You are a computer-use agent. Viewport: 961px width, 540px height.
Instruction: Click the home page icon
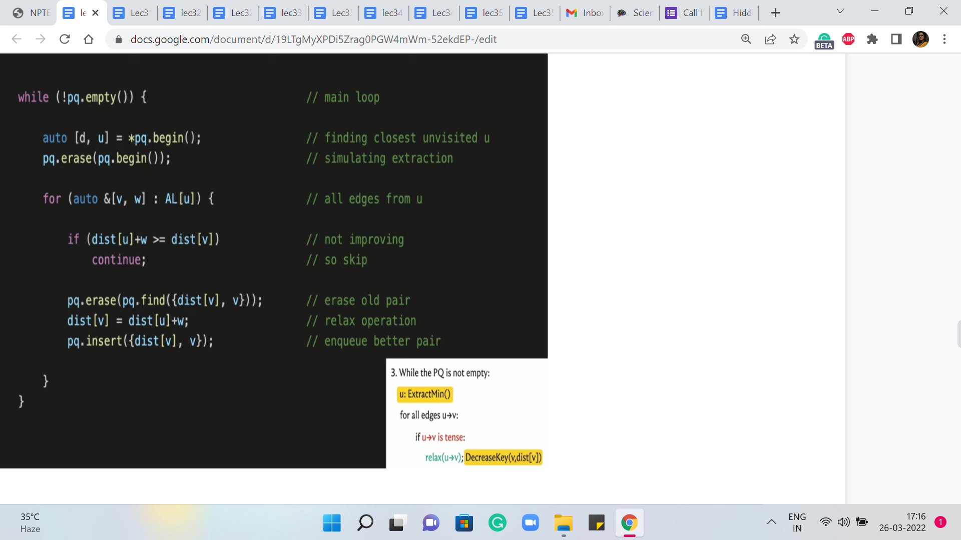[89, 39]
